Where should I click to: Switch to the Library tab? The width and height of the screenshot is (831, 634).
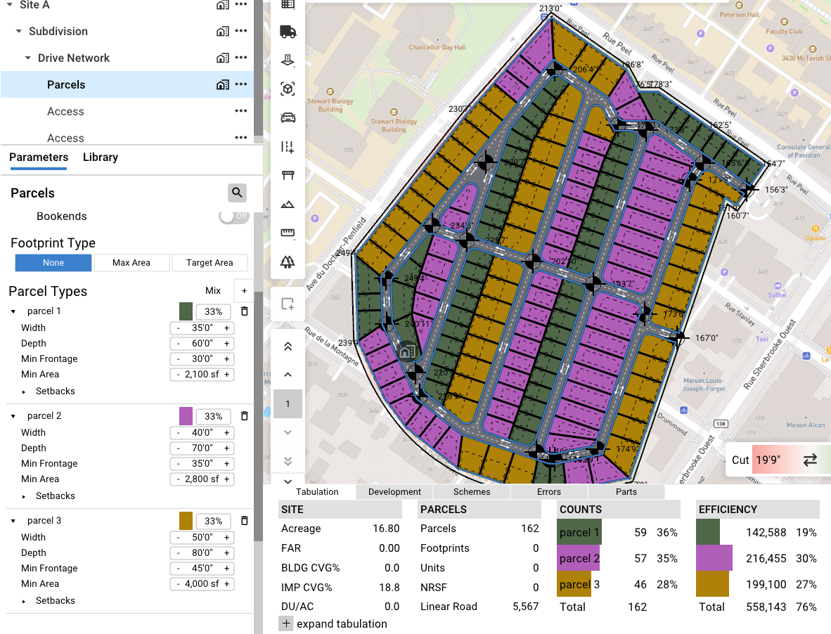100,157
